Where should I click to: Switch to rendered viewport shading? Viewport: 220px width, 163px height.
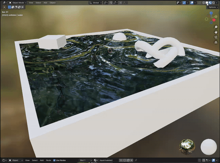coord(213,3)
